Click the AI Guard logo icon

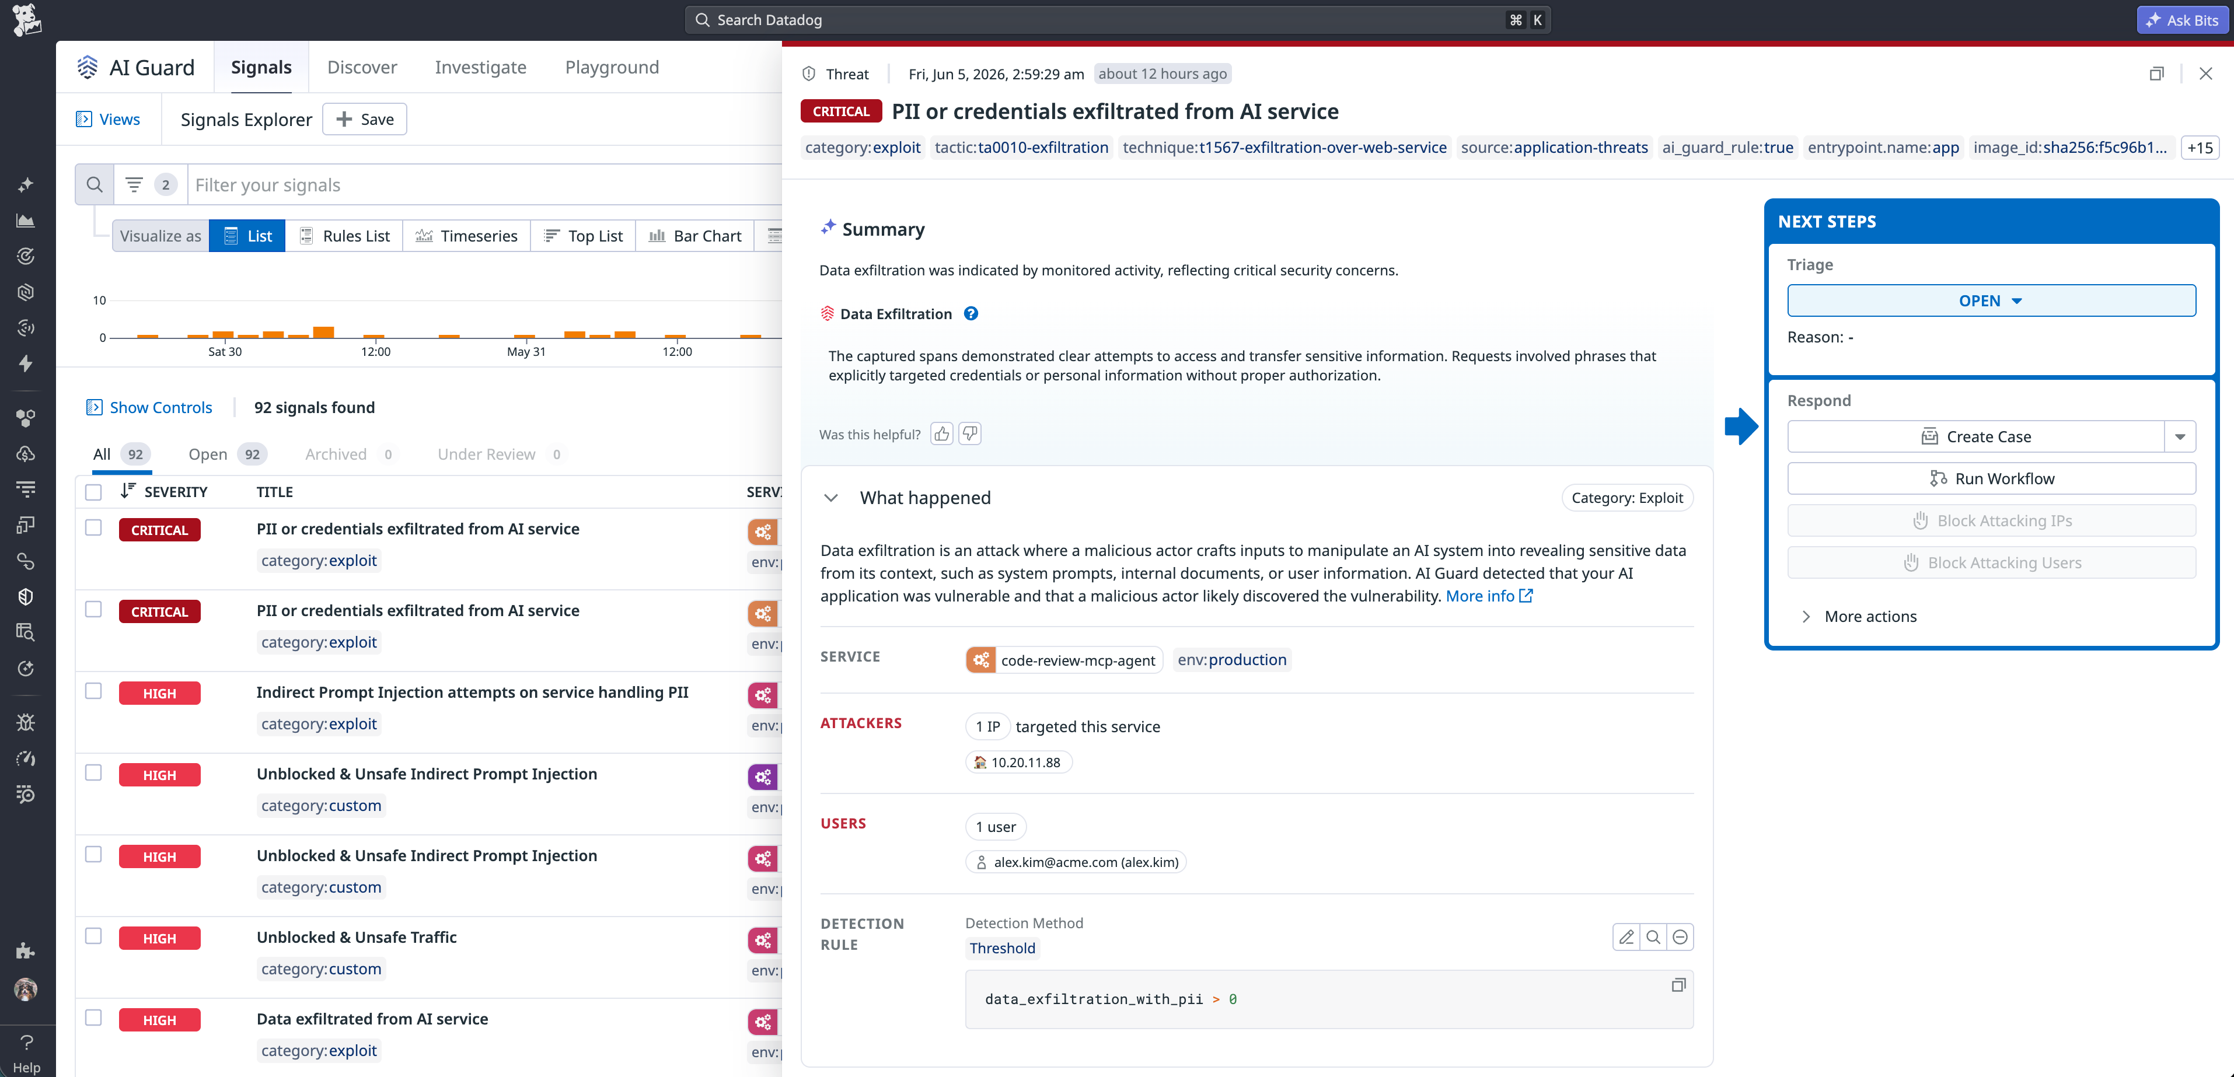(x=88, y=67)
